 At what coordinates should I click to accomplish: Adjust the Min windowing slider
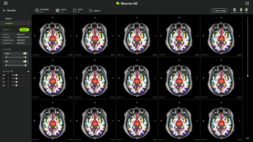pyautogui.click(x=20, y=82)
